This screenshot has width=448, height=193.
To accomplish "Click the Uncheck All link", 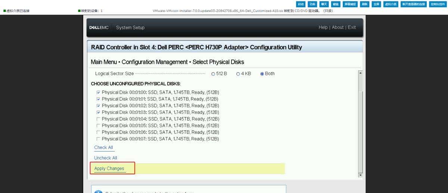I will coord(106,158).
